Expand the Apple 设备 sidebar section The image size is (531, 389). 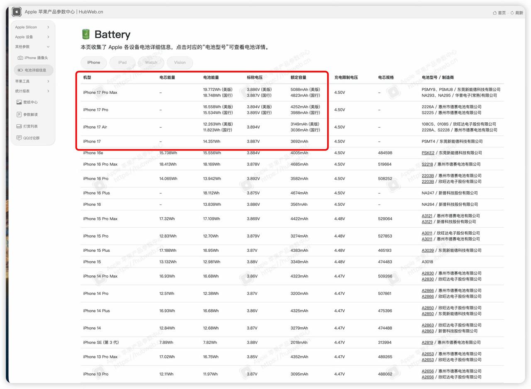pyautogui.click(x=32, y=37)
